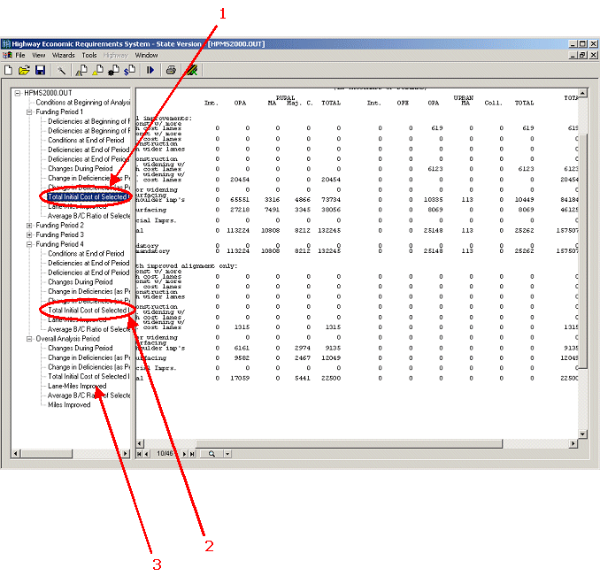Screen dimensions: 600x576
Task: Expand Funding Period 3 node
Action: [x=29, y=234]
